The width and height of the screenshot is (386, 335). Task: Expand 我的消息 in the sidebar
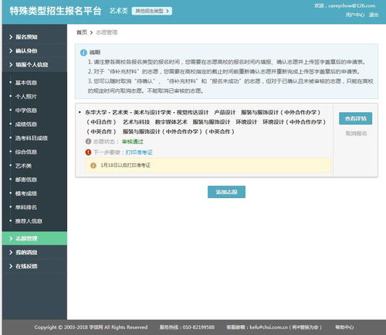(x=35, y=252)
